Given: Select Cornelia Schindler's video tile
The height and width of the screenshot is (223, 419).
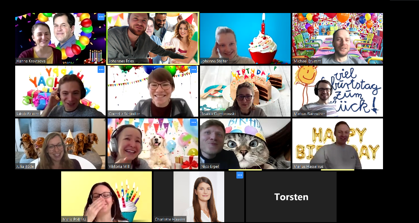Looking at the screenshot, I should pyautogui.click(x=153, y=91).
